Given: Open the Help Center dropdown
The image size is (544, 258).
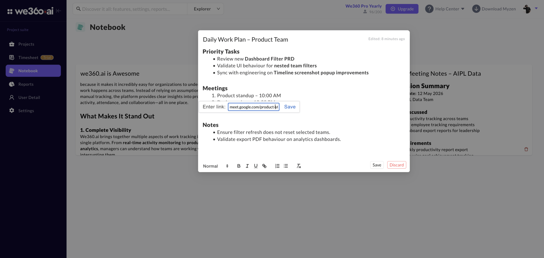Looking at the screenshot, I should [445, 9].
